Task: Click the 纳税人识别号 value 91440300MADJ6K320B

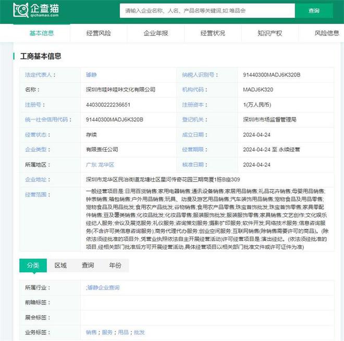Action: (x=272, y=75)
